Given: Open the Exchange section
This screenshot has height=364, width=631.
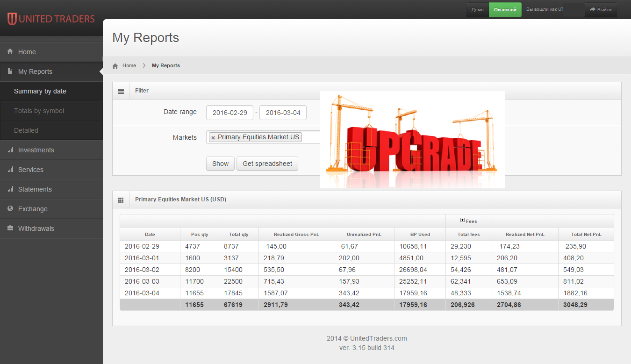Looking at the screenshot, I should pyautogui.click(x=51, y=209).
